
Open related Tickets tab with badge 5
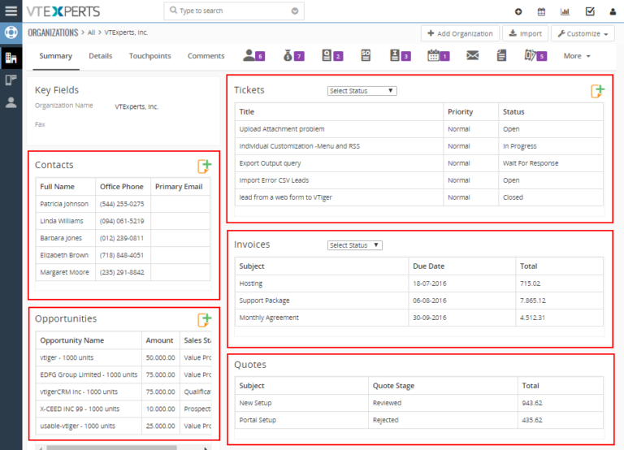535,55
